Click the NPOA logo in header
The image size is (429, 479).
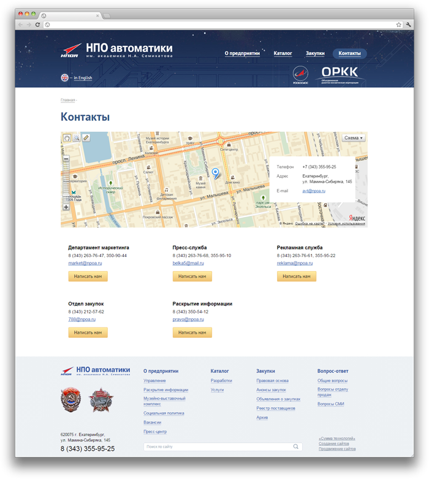[x=116, y=50]
